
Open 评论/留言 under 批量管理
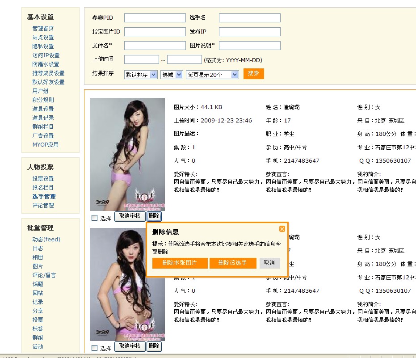[44, 275]
